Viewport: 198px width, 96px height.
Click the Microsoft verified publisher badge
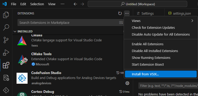[x=33, y=64]
